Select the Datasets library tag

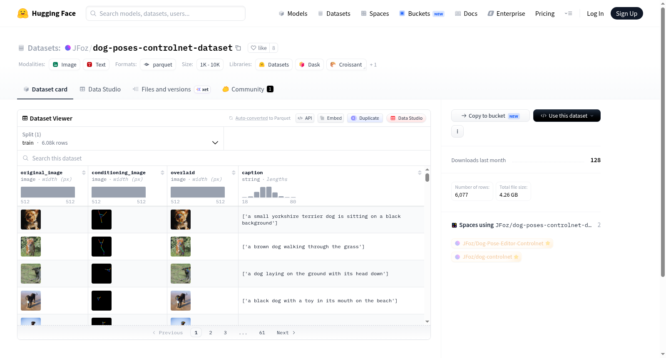(274, 64)
